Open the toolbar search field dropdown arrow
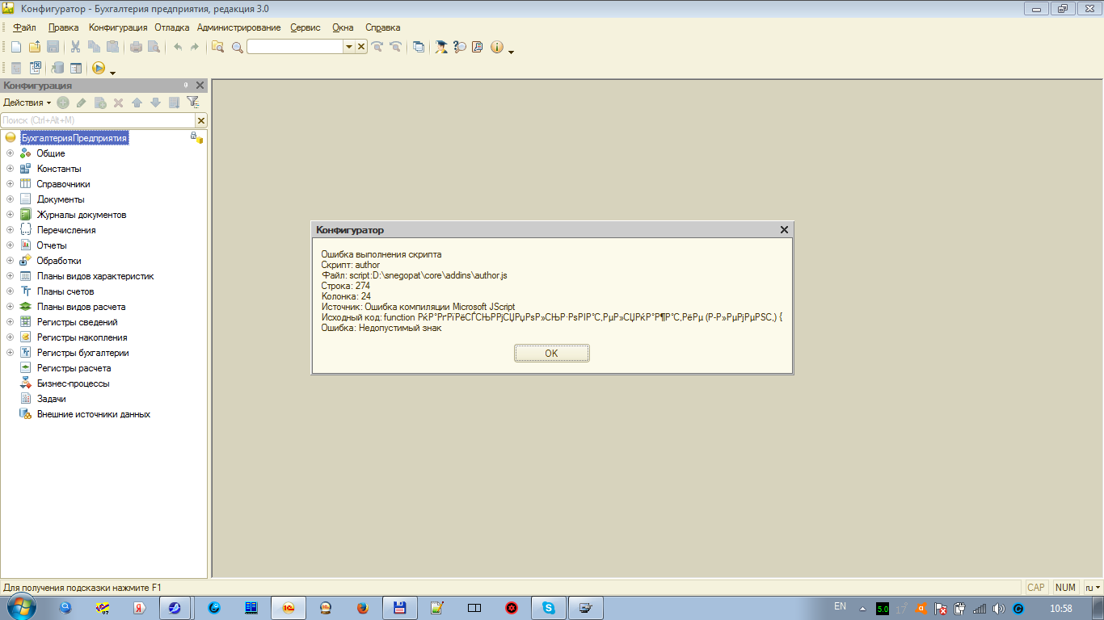This screenshot has height=620, width=1104. [x=349, y=47]
